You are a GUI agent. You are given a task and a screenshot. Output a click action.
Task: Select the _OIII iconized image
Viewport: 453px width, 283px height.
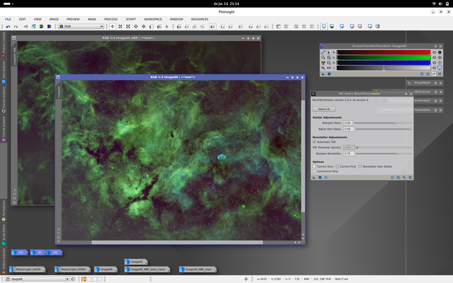click(x=54, y=252)
